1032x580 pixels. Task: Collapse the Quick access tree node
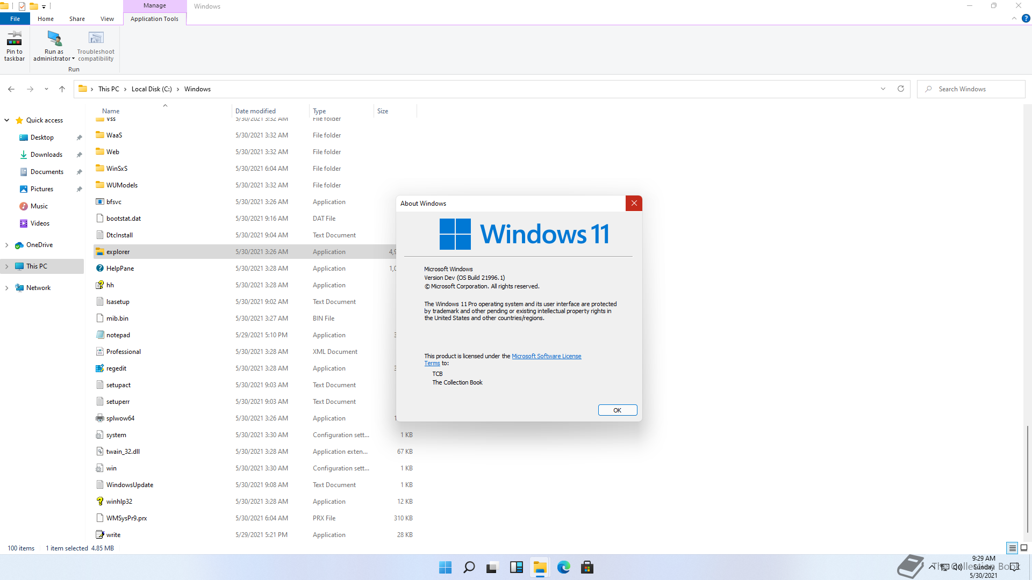tap(7, 120)
